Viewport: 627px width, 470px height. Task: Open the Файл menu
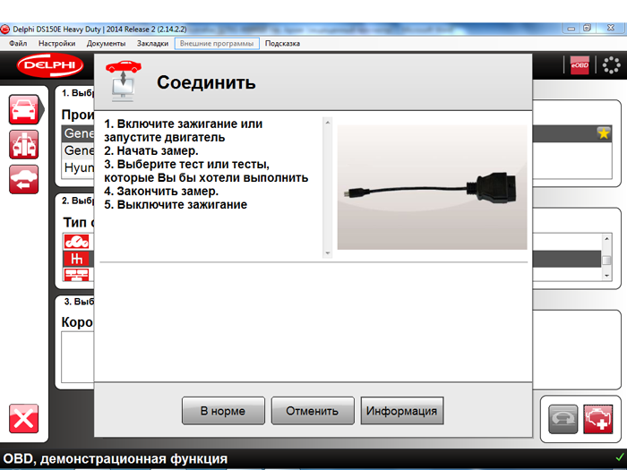(x=18, y=43)
